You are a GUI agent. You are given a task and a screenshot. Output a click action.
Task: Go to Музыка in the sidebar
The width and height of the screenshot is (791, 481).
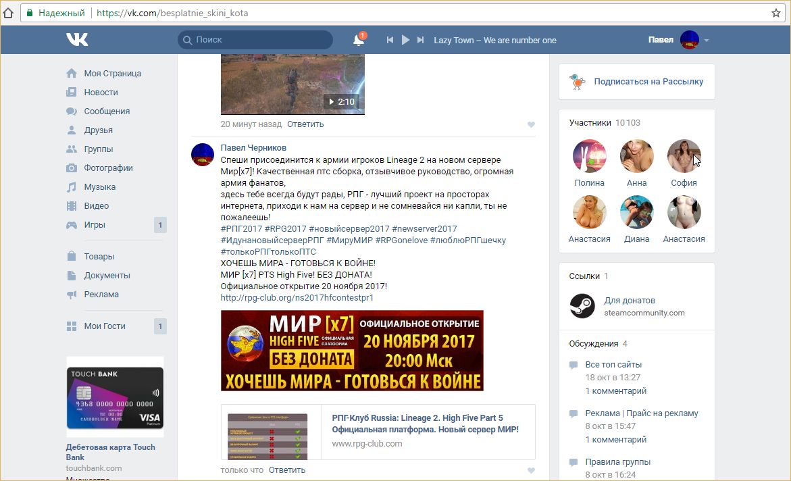pos(99,187)
